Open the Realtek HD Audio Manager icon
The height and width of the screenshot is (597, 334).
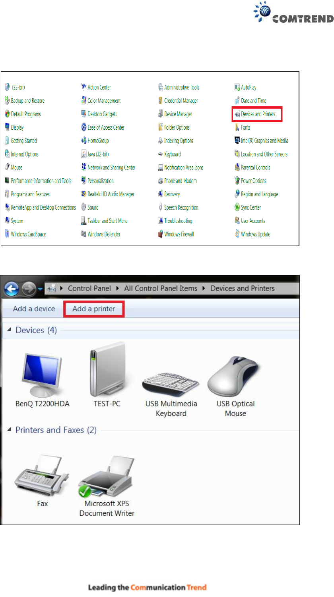click(x=84, y=194)
